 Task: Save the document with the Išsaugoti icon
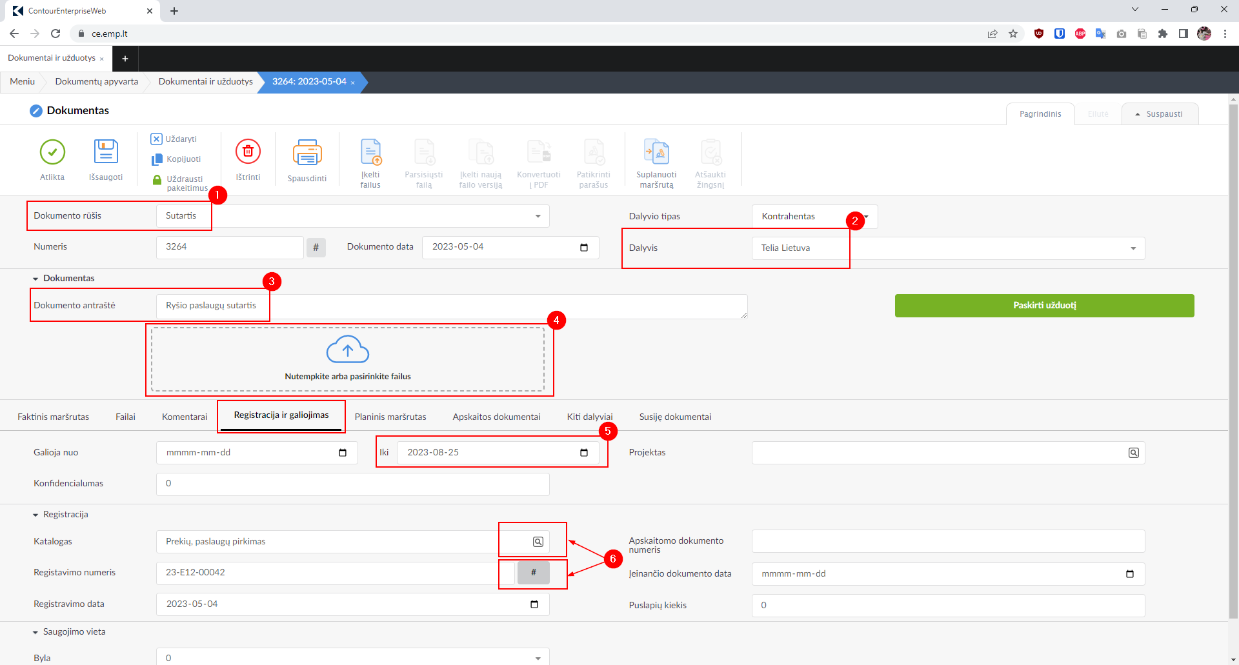106,153
